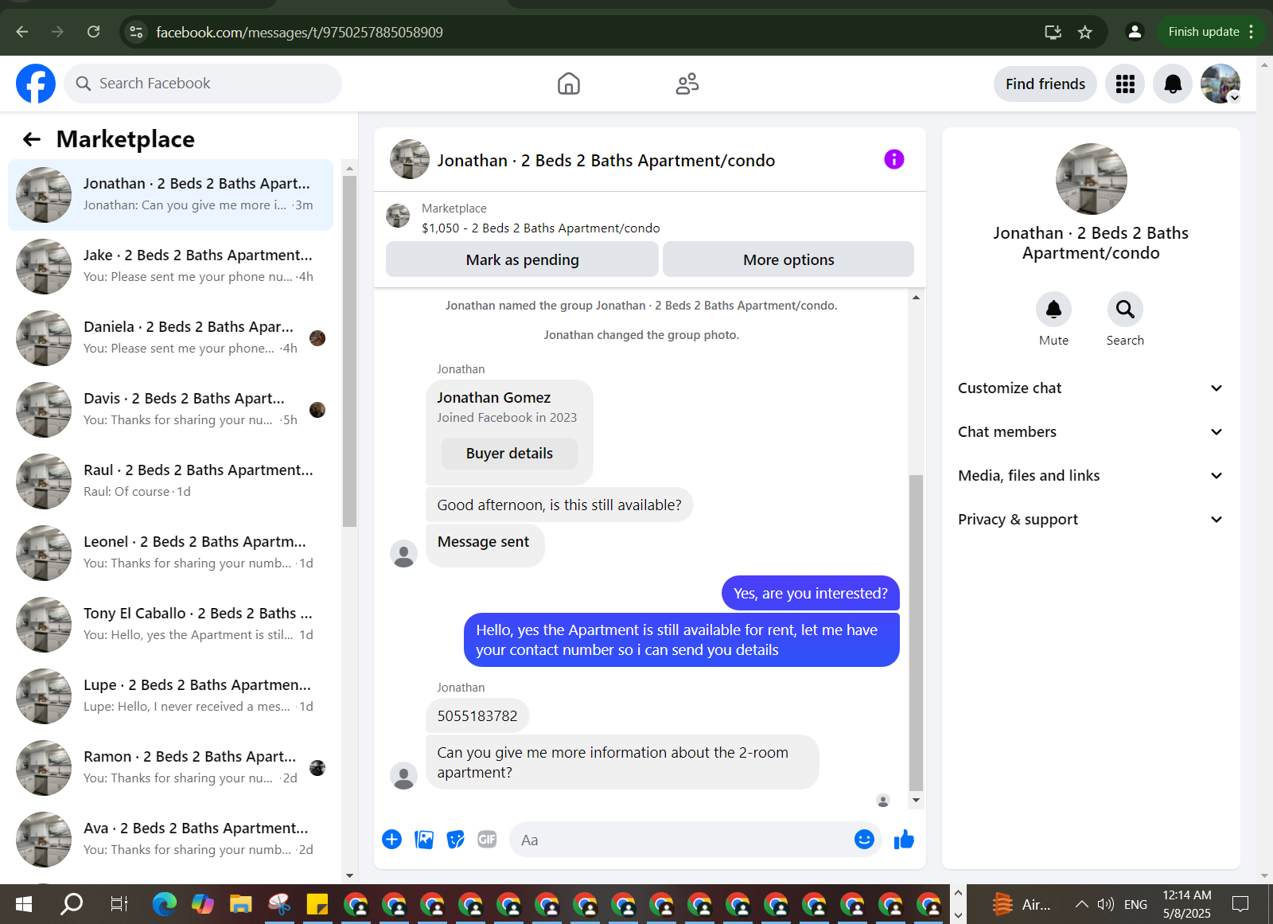Click the Search Facebook field

(203, 84)
